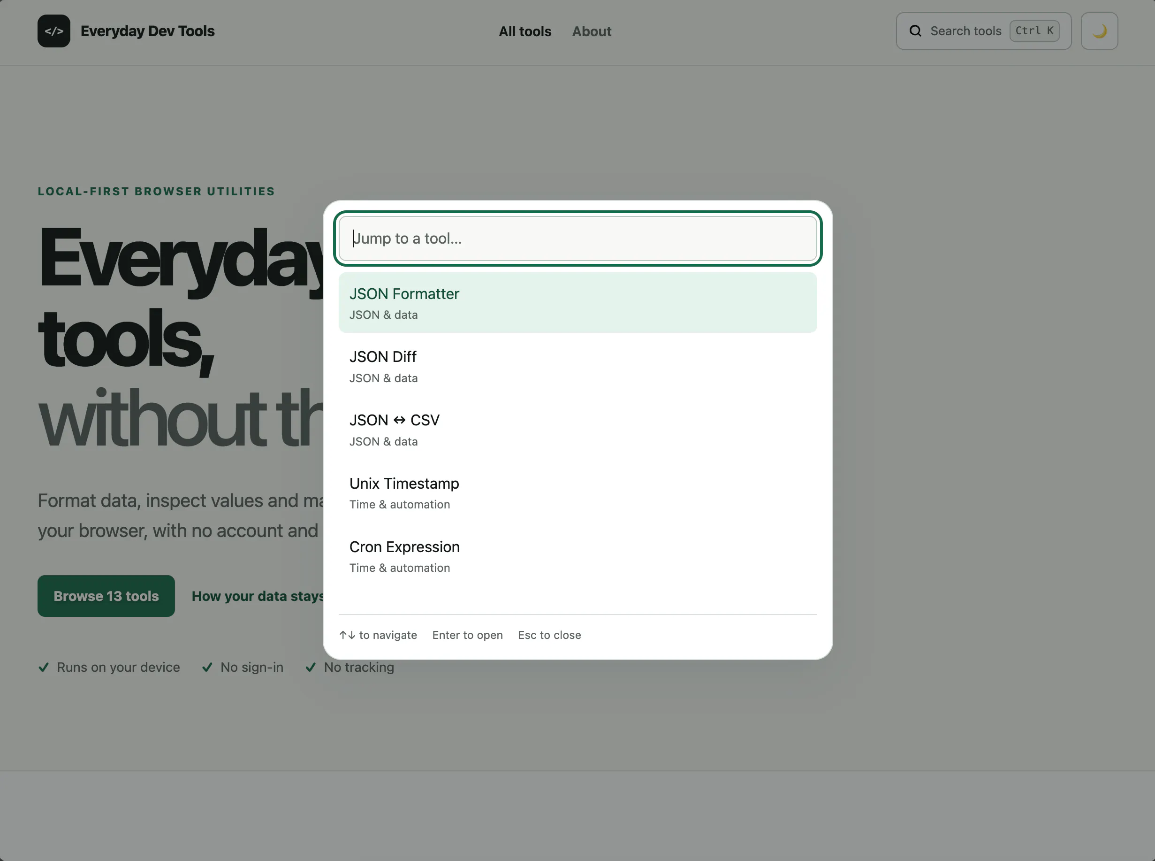1155x861 pixels.
Task: Click the 'No sign-in' text
Action: pyautogui.click(x=251, y=667)
